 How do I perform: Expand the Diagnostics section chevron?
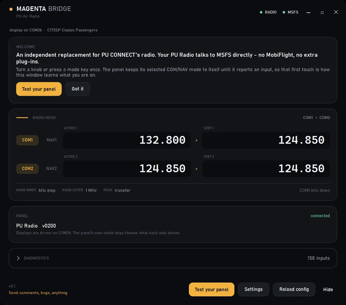pos(18,258)
